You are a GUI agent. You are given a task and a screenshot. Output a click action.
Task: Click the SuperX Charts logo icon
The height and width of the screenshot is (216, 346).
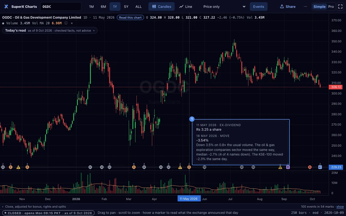pyautogui.click(x=6, y=6)
